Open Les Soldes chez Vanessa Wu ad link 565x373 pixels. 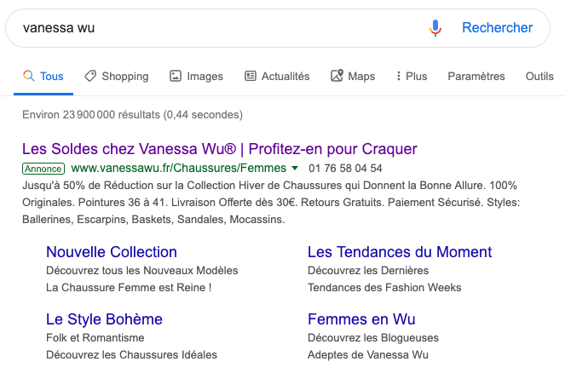(220, 149)
